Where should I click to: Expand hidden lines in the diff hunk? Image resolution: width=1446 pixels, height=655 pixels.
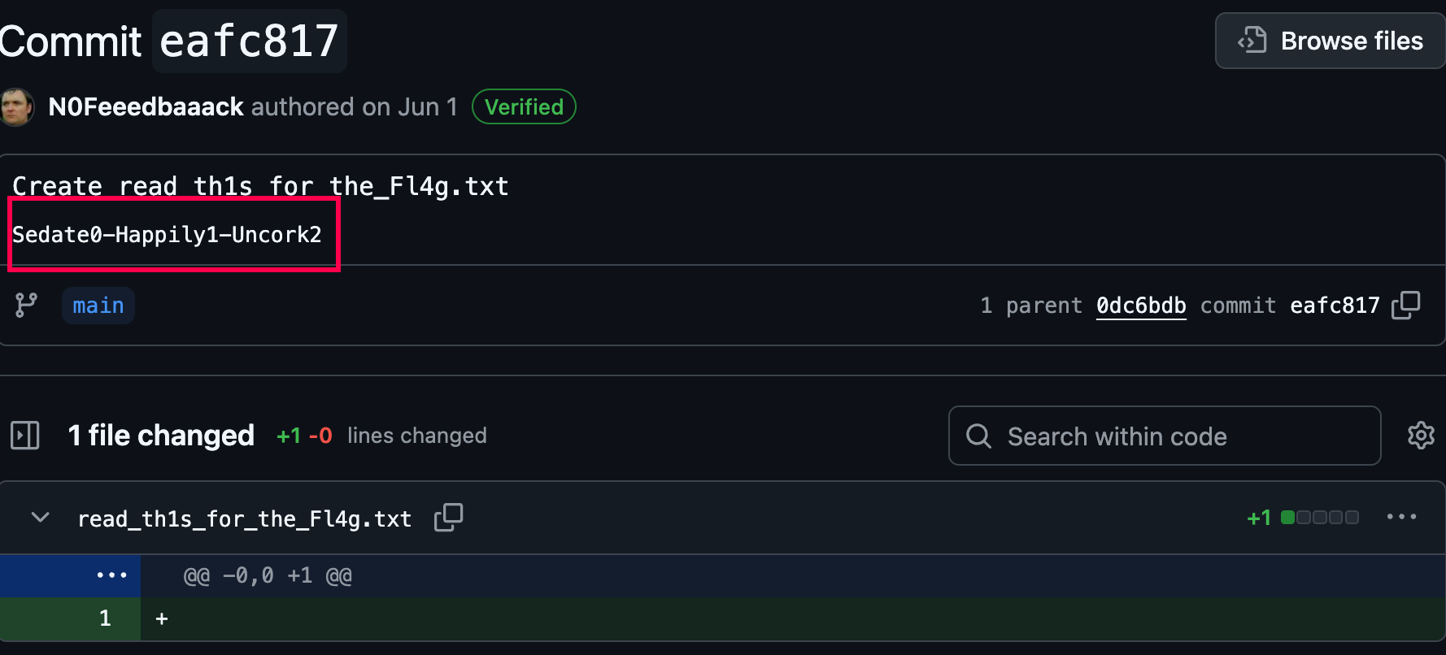point(111,575)
